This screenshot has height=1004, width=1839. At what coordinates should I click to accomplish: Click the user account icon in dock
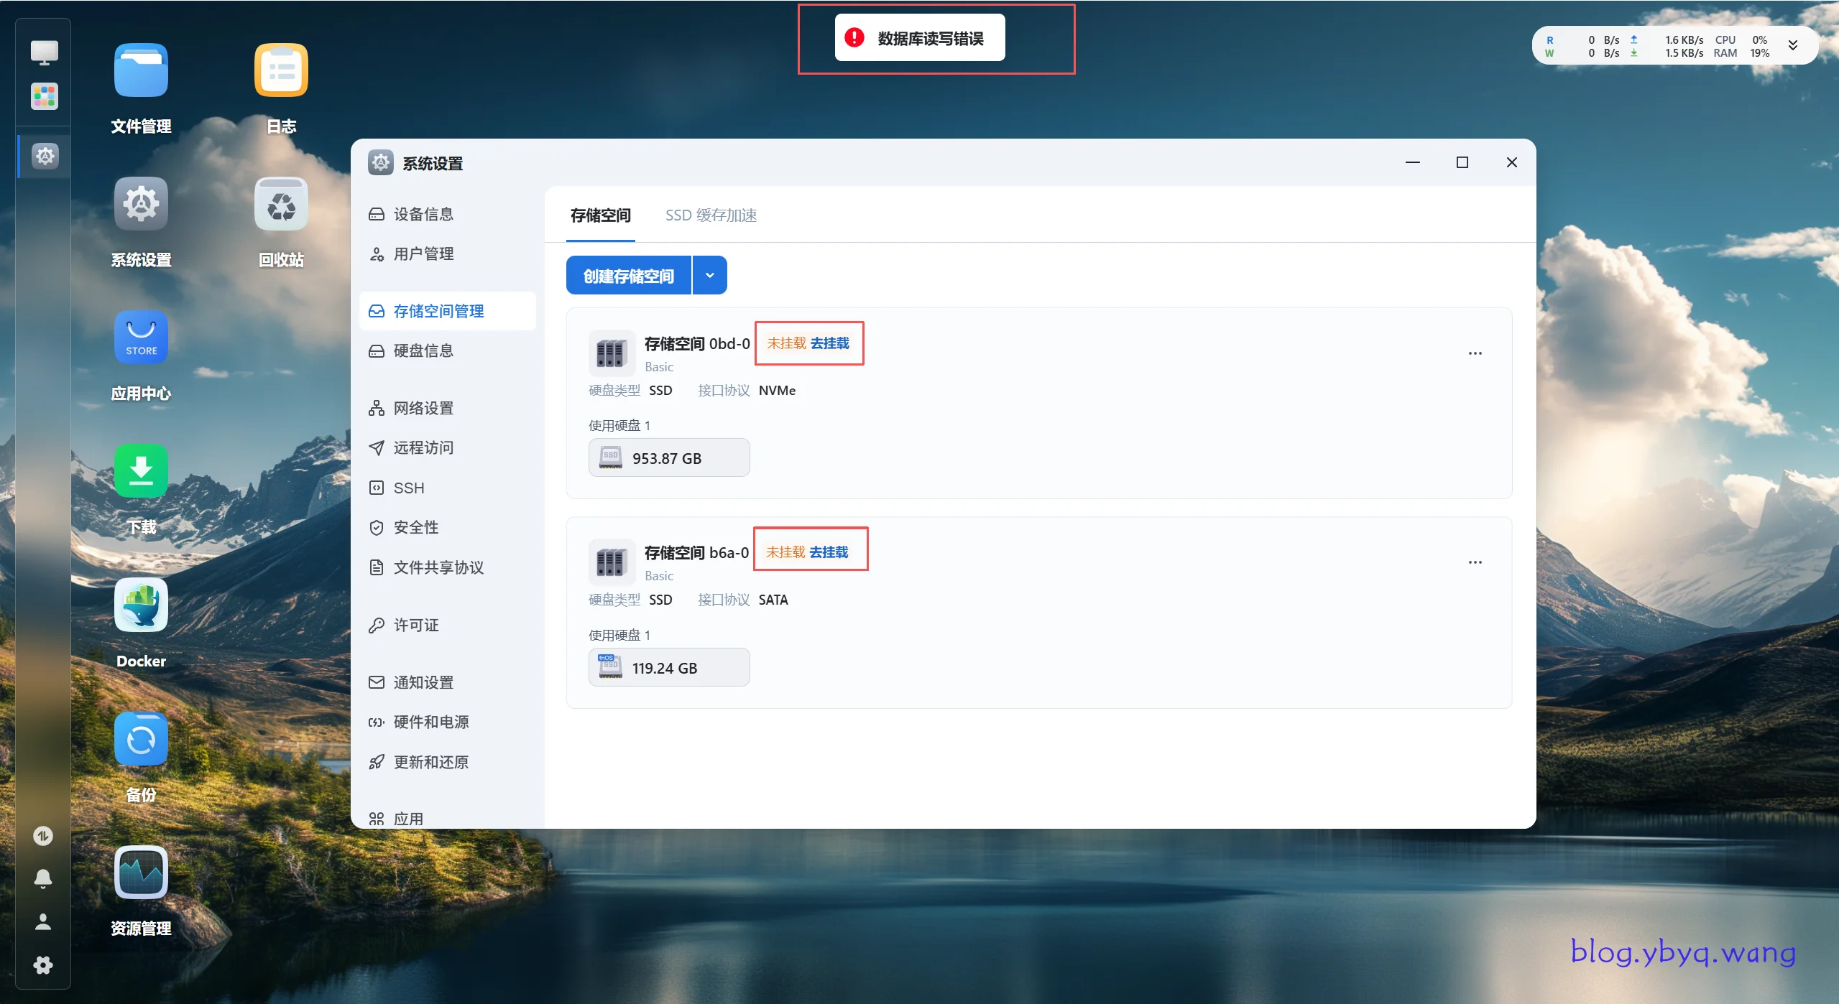(x=43, y=921)
